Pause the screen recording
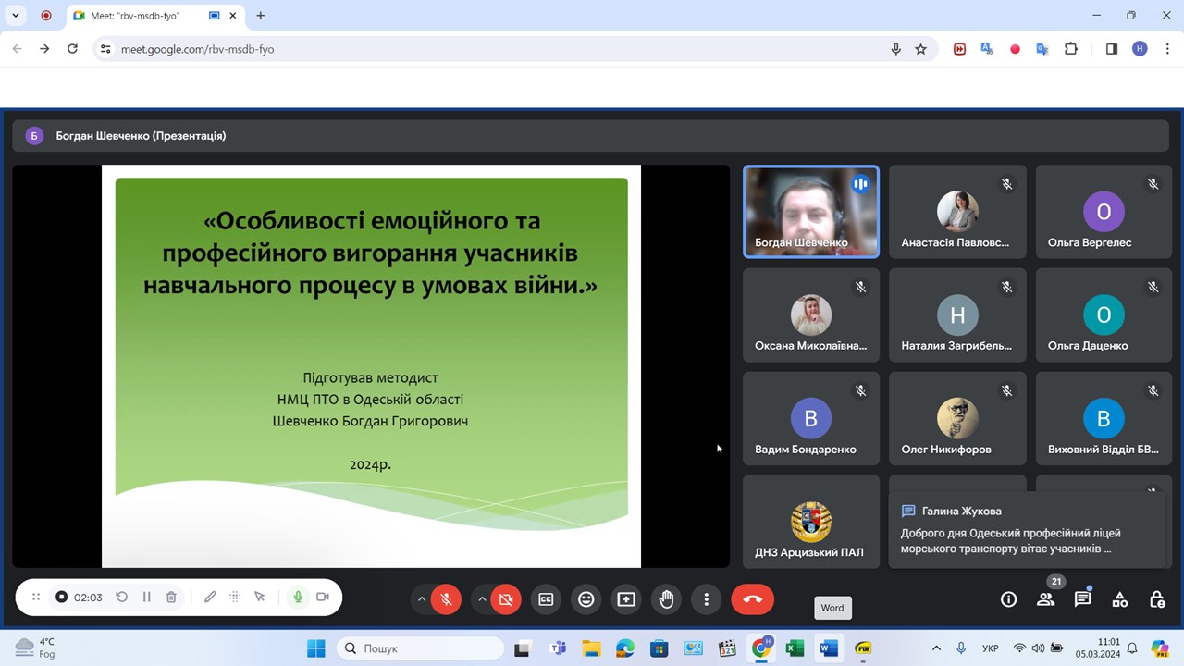The width and height of the screenshot is (1184, 666). (146, 598)
